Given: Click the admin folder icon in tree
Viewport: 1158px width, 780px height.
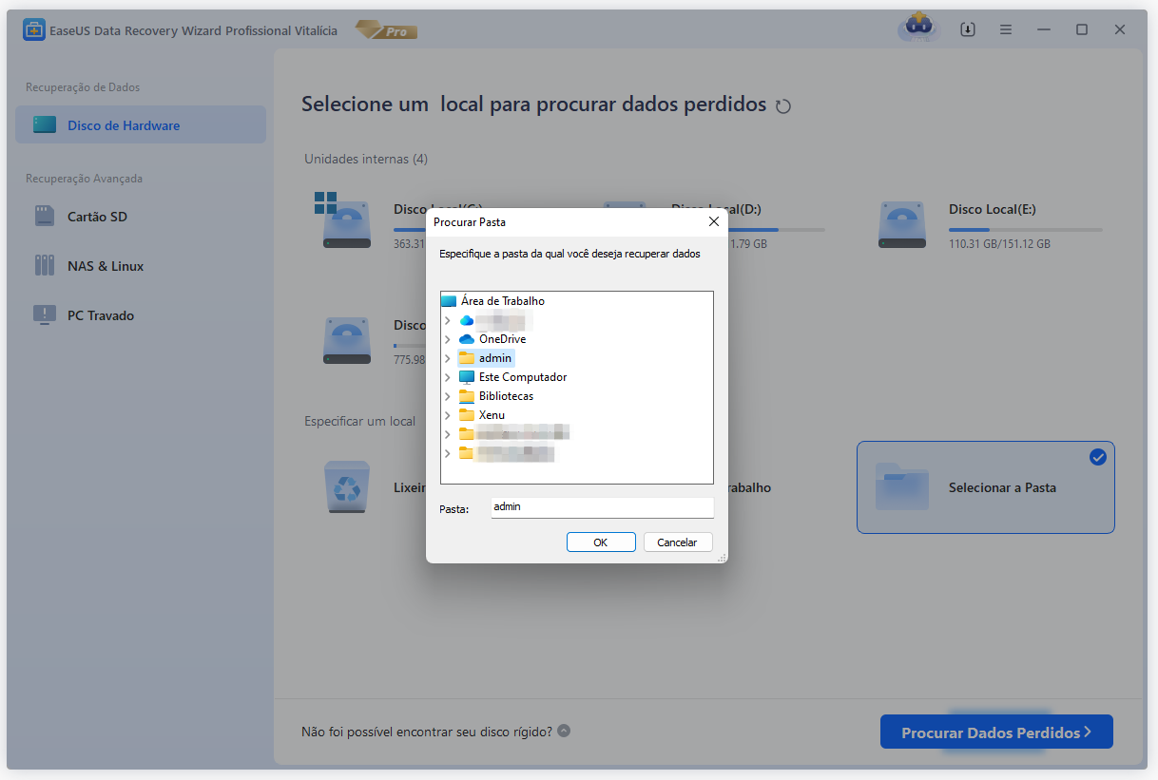Looking at the screenshot, I should point(466,358).
